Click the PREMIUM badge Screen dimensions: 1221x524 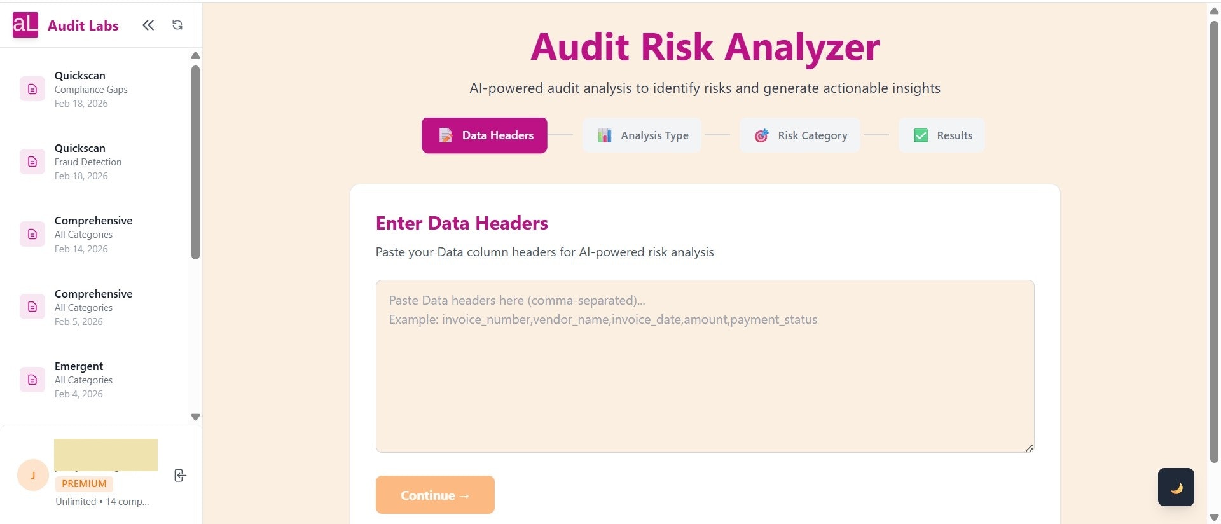pyautogui.click(x=83, y=483)
